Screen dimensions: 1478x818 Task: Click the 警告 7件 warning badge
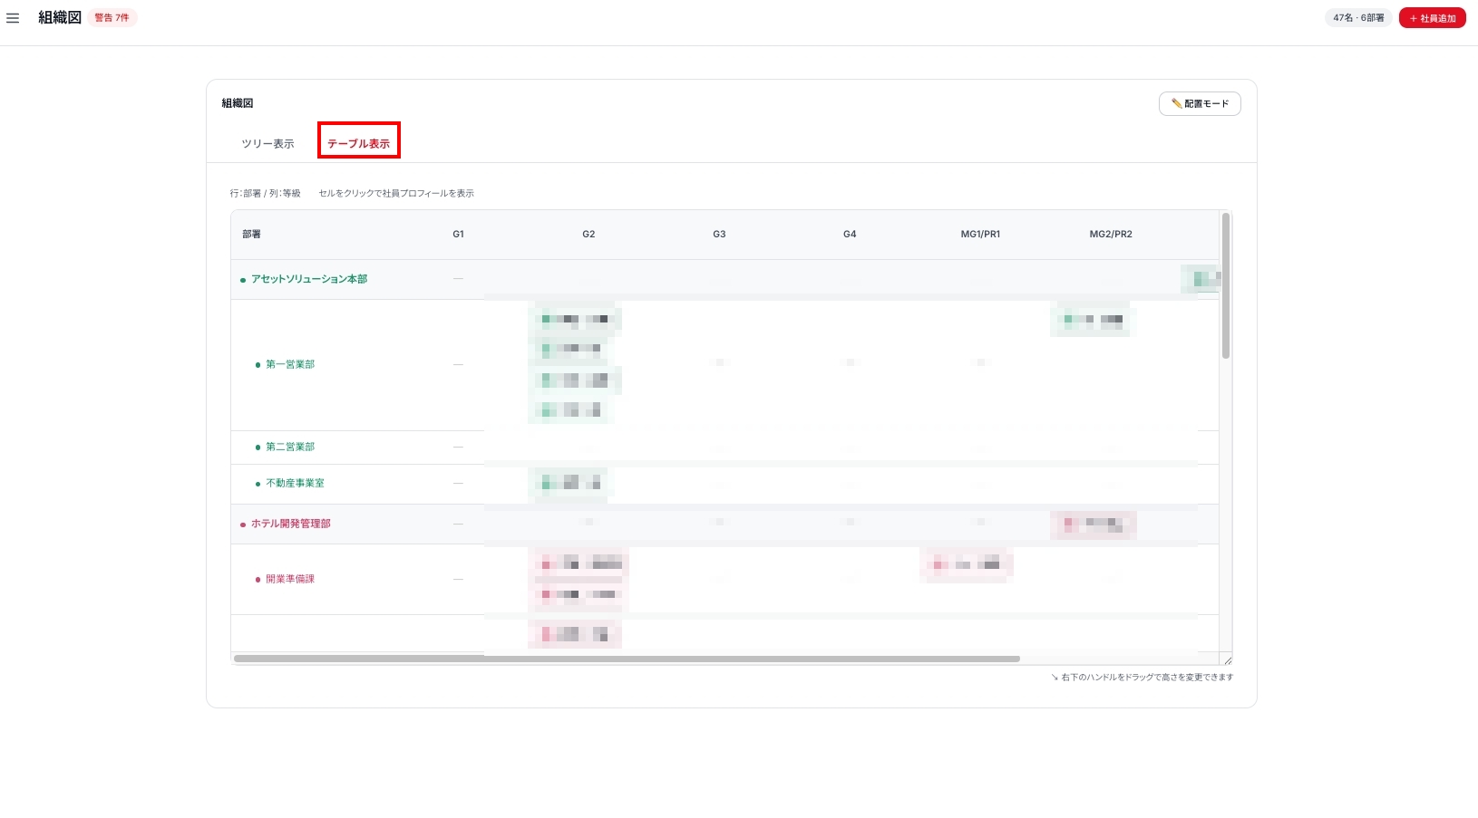pyautogui.click(x=112, y=18)
